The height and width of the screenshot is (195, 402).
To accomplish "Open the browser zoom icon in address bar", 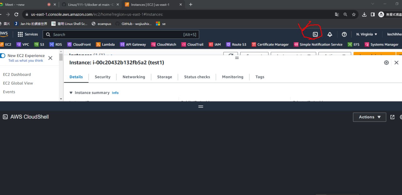I will tap(345, 14).
